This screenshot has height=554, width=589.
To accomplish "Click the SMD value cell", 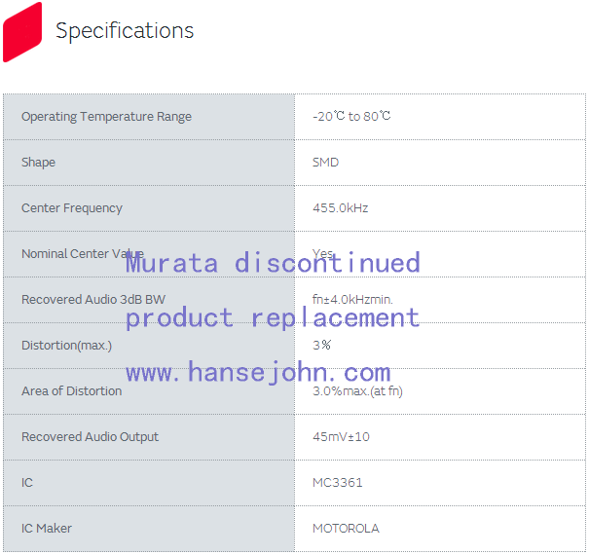I will point(325,163).
